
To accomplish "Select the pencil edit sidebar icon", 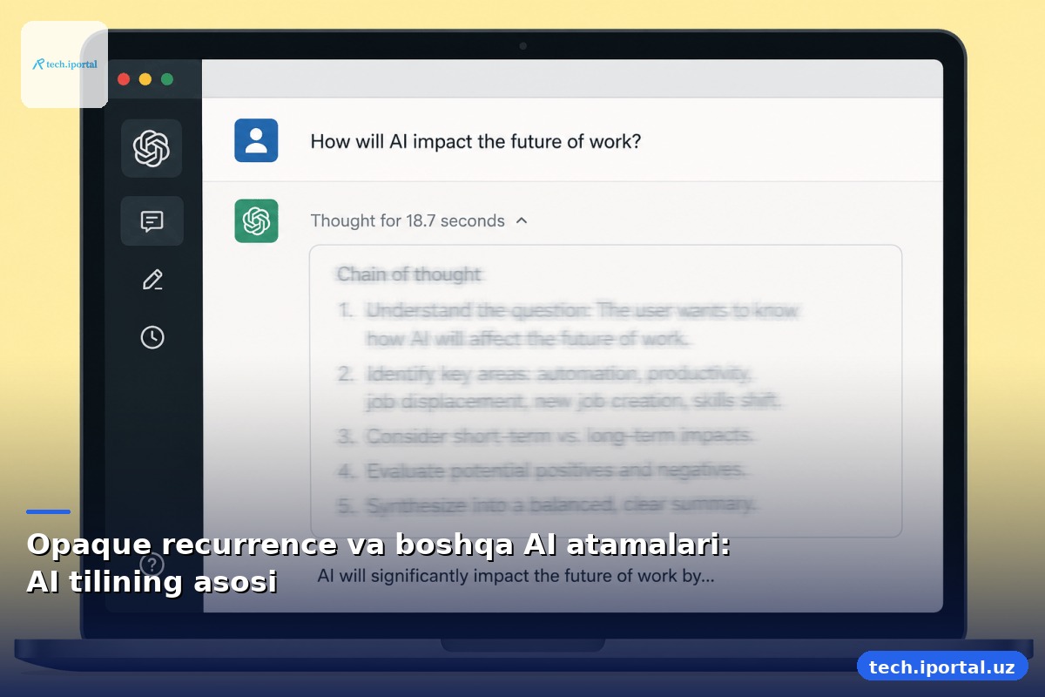I will click(x=152, y=280).
